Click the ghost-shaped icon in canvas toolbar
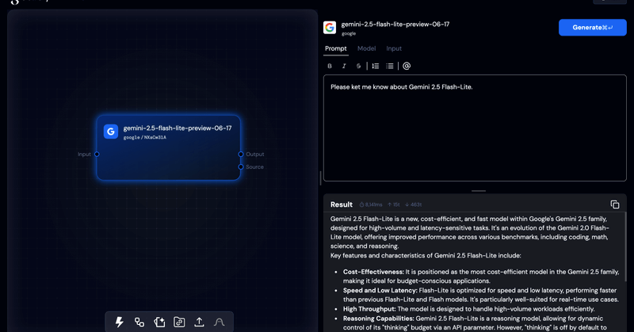634x332 pixels. (219, 322)
